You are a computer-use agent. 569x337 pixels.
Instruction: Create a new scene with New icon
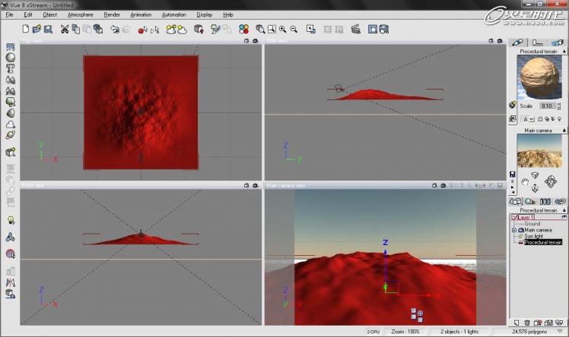pos(25,29)
